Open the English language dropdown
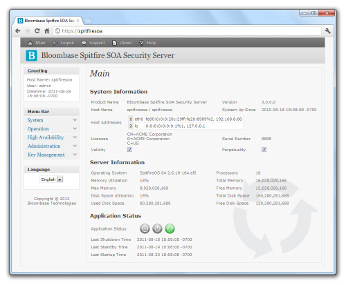Screen dimensions: 346x285 coord(51,179)
